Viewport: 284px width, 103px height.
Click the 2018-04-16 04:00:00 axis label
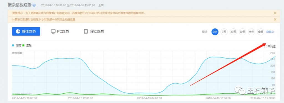[149, 98]
